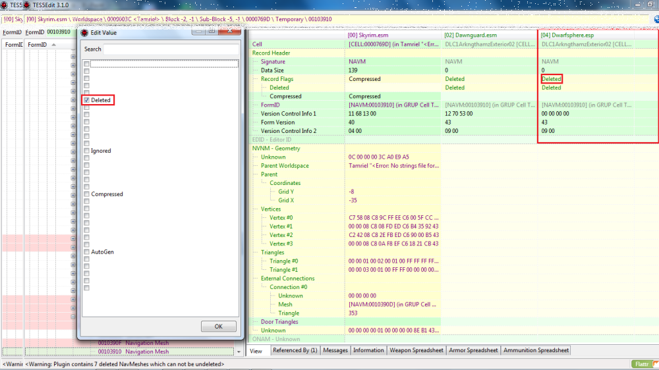
Task: Select the NVNM - Geometry row
Action: tap(276, 148)
